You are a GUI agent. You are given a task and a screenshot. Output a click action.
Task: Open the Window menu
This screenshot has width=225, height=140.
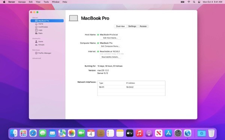tap(55, 2)
